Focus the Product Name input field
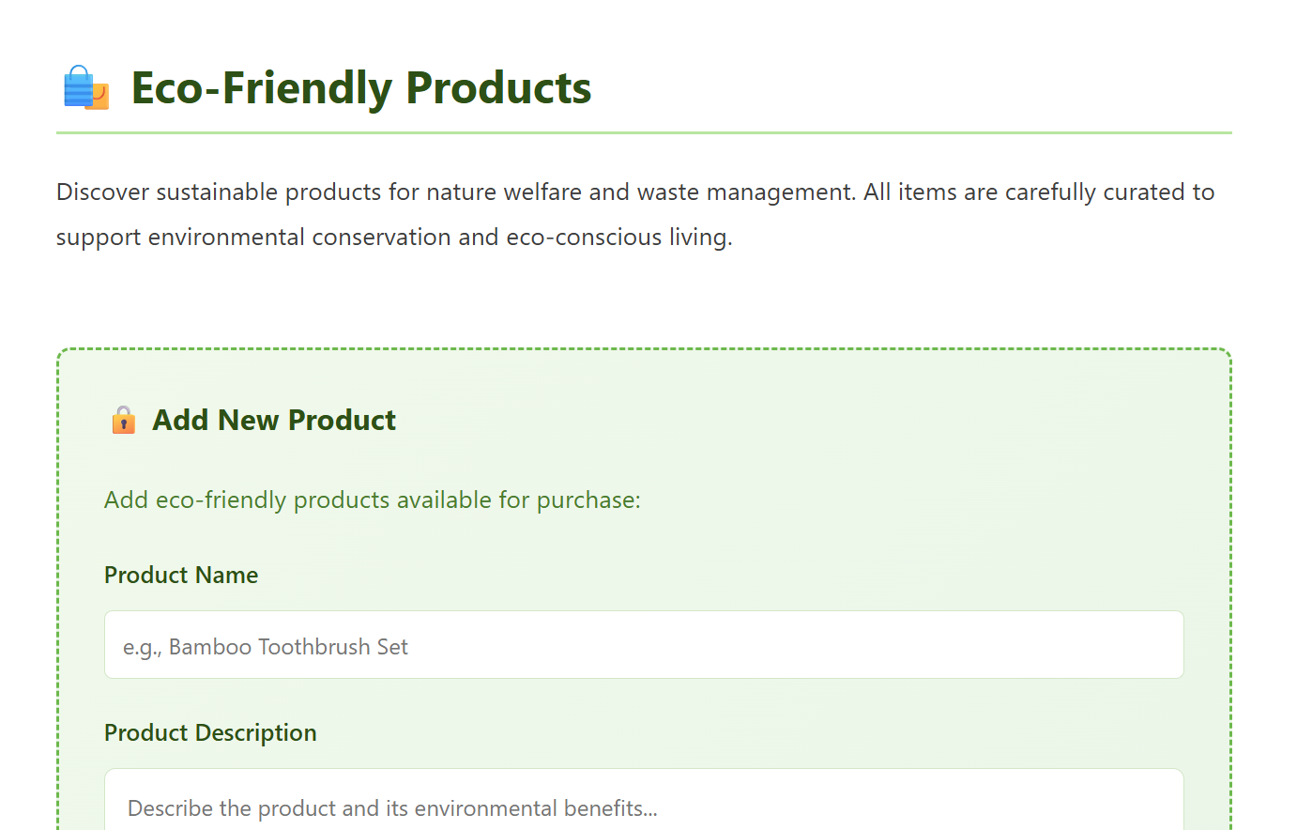Screen dimensions: 1297x830 pos(644,645)
